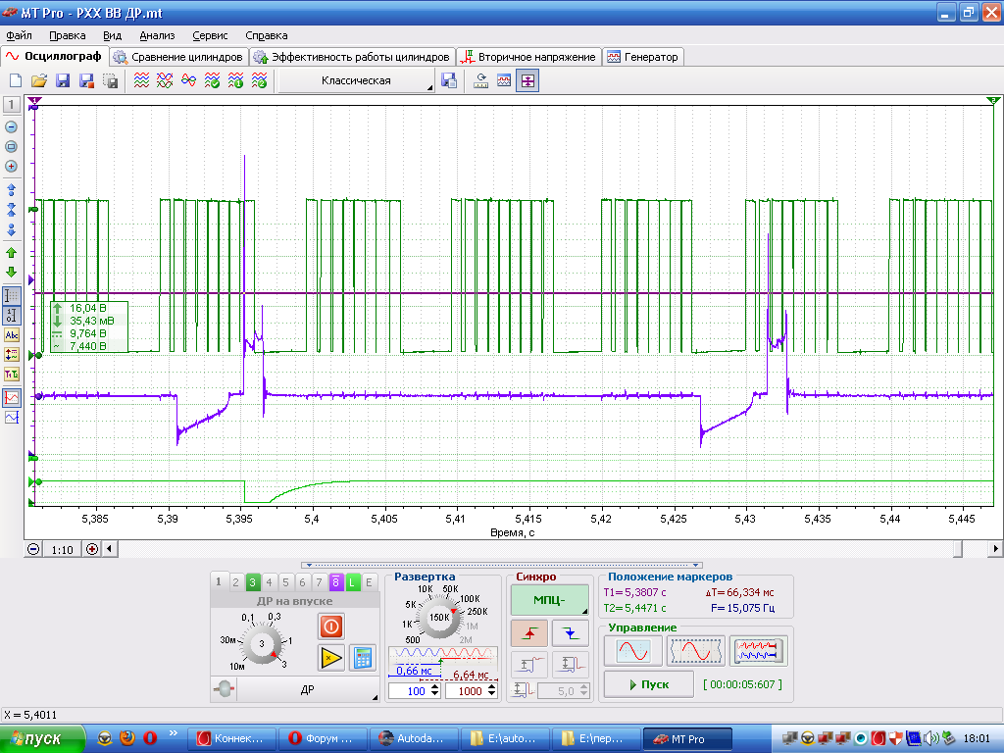Click the T1 T2 markers icon
Viewport: 1004px width, 753px height.
(x=12, y=375)
